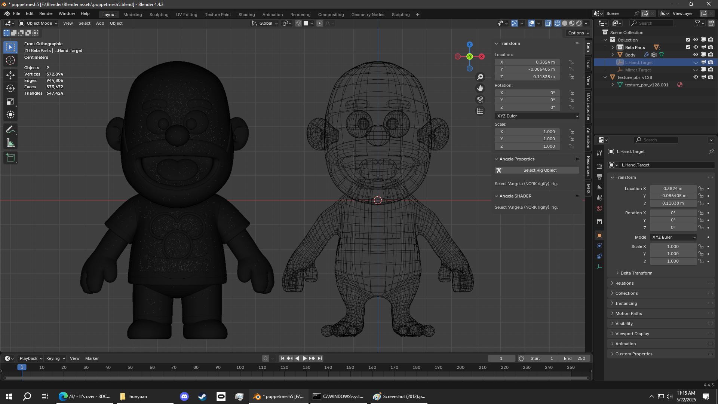Screen dimensions: 718x404
Task: Open the Collection properties tab
Action: coord(599,222)
